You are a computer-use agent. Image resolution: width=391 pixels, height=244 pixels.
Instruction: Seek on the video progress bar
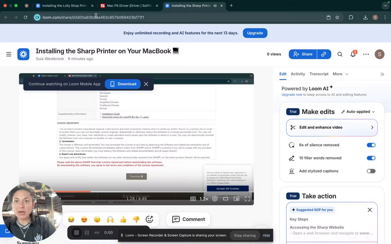pos(136,192)
